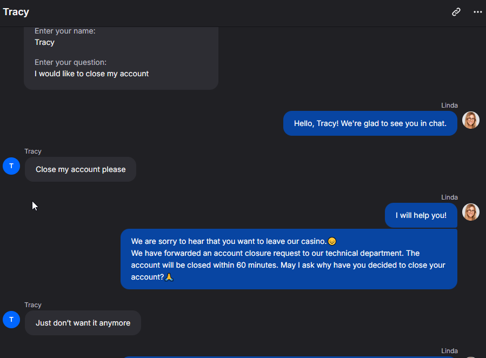Click Linda's avatar beside 'I will help you!'
The height and width of the screenshot is (358, 486).
(x=470, y=212)
